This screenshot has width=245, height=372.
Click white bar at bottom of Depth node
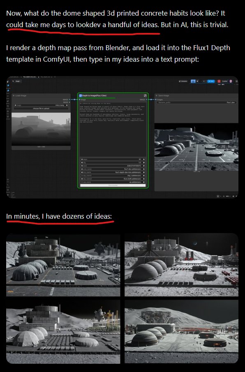point(113,185)
